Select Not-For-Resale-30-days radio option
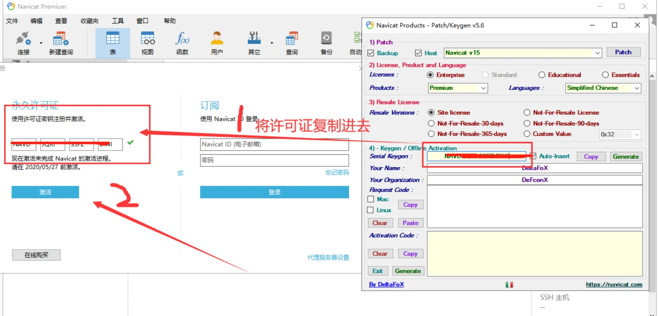The width and height of the screenshot is (659, 316). [x=431, y=123]
